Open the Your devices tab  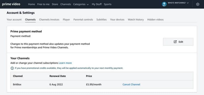click(x=117, y=20)
